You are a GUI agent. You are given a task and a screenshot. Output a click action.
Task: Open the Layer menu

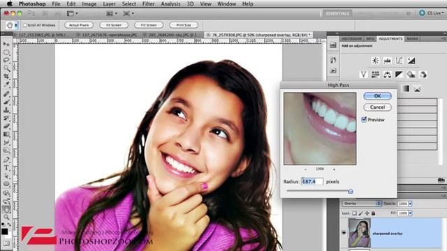[109, 4]
